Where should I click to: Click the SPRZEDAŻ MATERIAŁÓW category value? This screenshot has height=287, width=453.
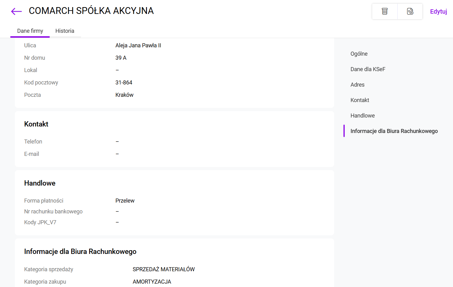point(163,269)
